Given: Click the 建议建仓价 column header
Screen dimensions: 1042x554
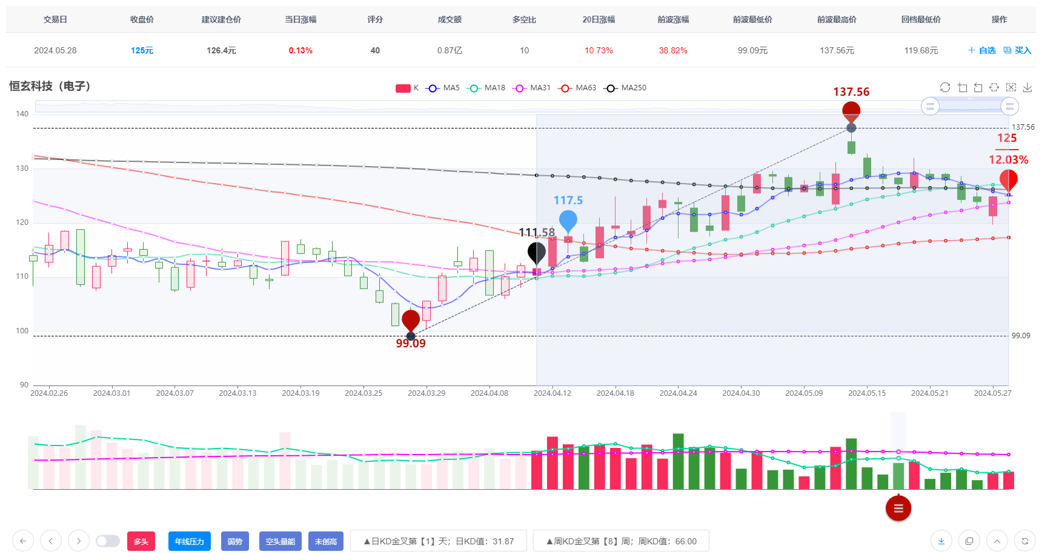Looking at the screenshot, I should click(221, 19).
